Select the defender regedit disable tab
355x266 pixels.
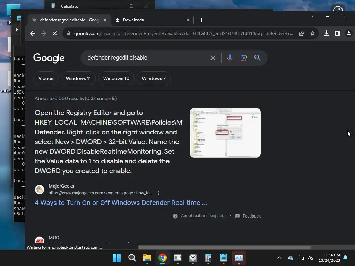point(69,20)
